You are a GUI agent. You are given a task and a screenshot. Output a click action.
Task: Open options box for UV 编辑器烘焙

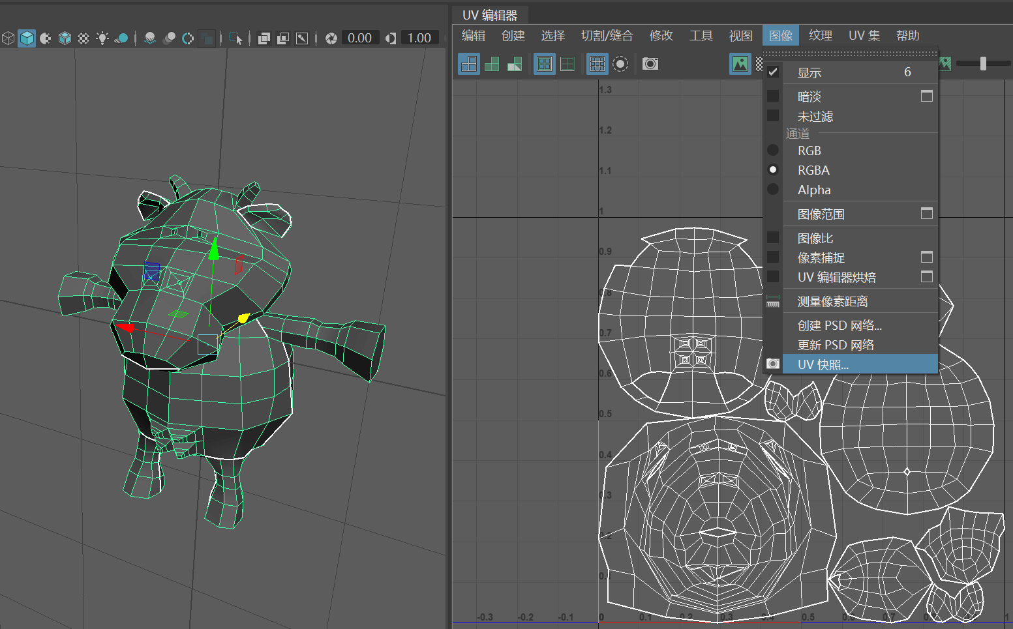(927, 276)
